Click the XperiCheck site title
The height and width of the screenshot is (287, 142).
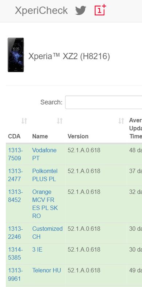(41, 10)
